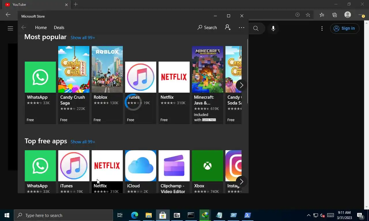Add this page to favorites star
369x221 pixels.
308,15
